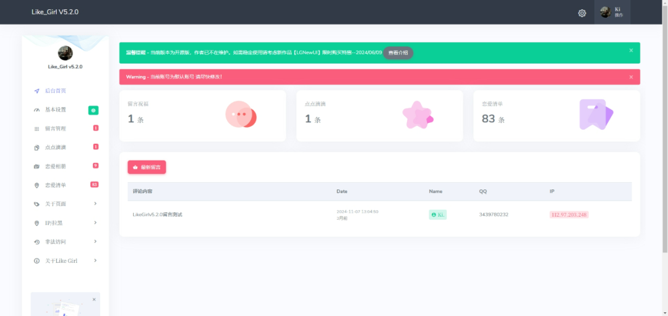Click the green badge beside 基本设置

coord(93,110)
